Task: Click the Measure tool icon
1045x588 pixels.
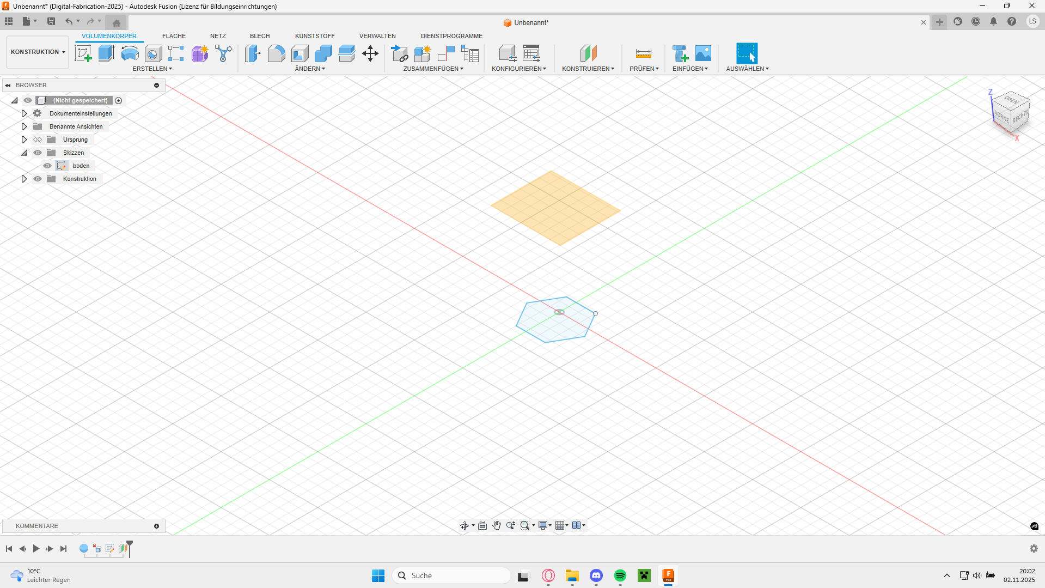Action: point(643,53)
